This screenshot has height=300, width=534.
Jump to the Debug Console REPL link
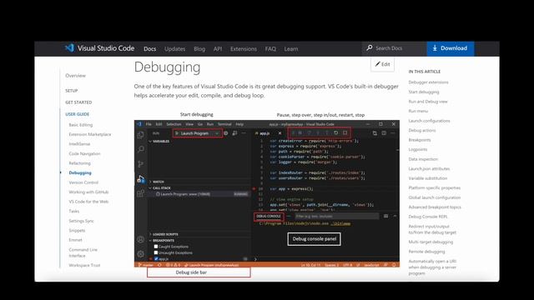coord(428,217)
